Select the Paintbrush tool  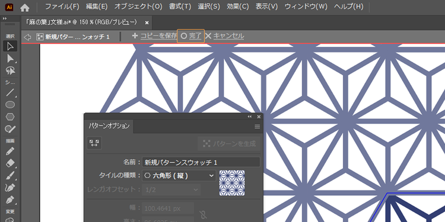(x=10, y=175)
